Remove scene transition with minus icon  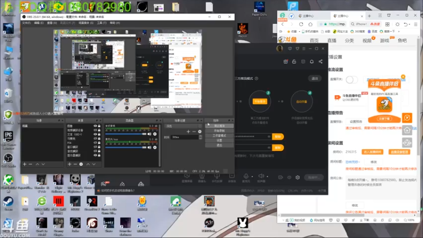pos(194,132)
